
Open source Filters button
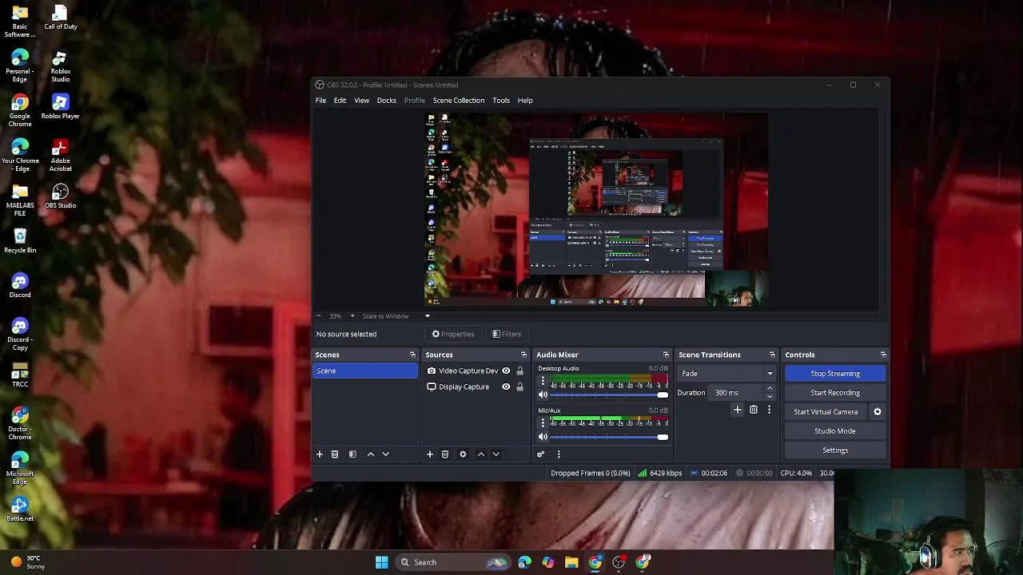point(507,334)
